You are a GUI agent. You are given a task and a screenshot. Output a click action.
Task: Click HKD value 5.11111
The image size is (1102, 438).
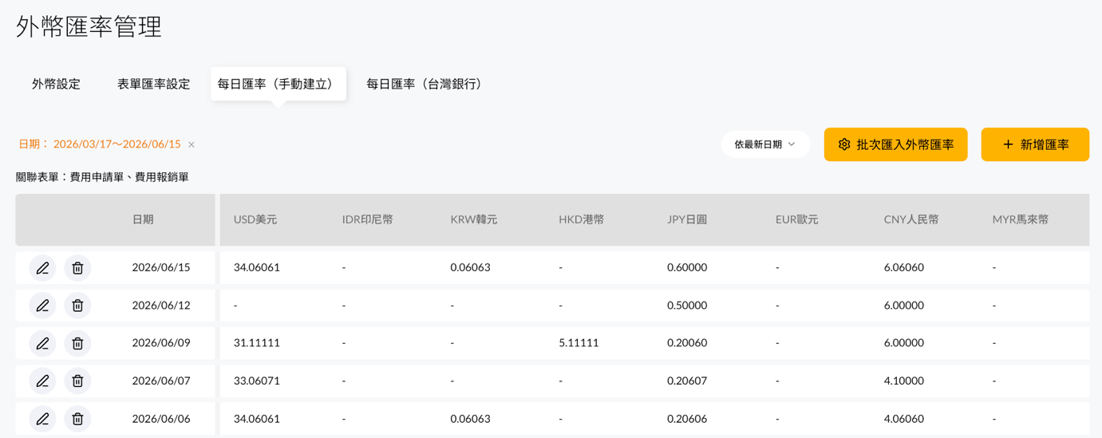coord(579,343)
